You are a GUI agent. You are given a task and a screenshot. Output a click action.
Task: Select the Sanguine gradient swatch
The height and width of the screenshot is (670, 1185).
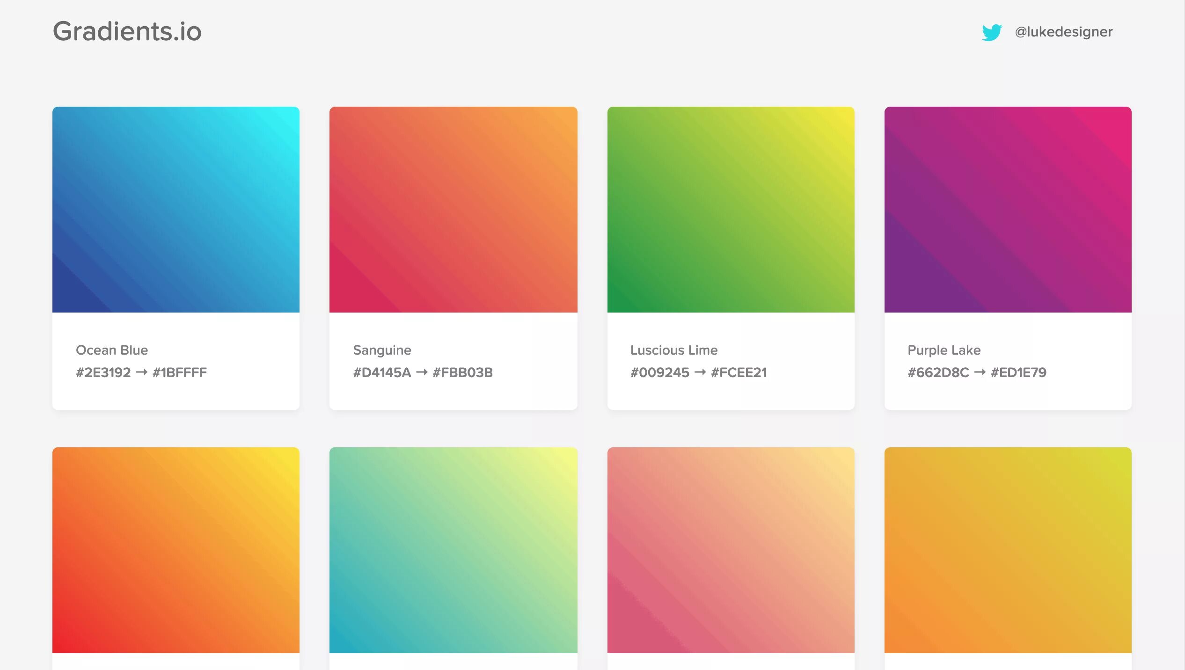coord(454,210)
